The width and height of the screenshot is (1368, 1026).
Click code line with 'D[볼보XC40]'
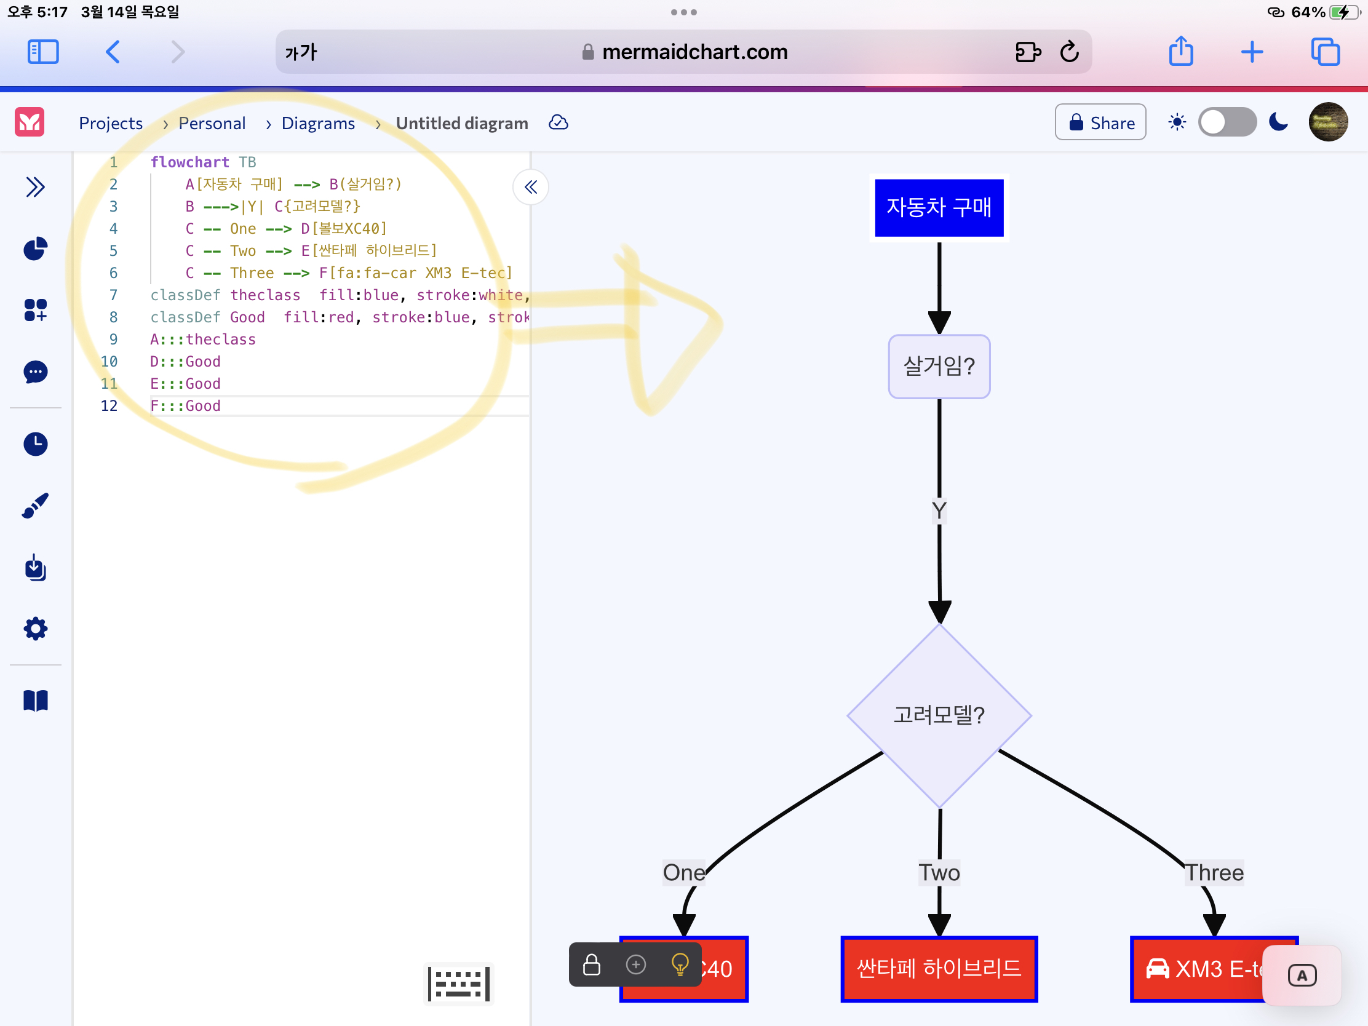coord(287,229)
